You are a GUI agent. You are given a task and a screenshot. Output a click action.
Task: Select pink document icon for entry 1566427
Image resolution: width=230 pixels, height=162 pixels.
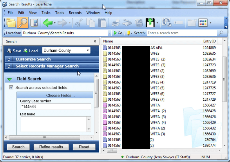(105, 105)
